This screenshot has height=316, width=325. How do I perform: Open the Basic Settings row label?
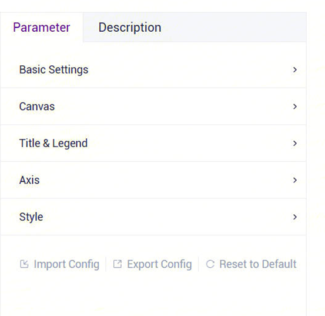(53, 69)
